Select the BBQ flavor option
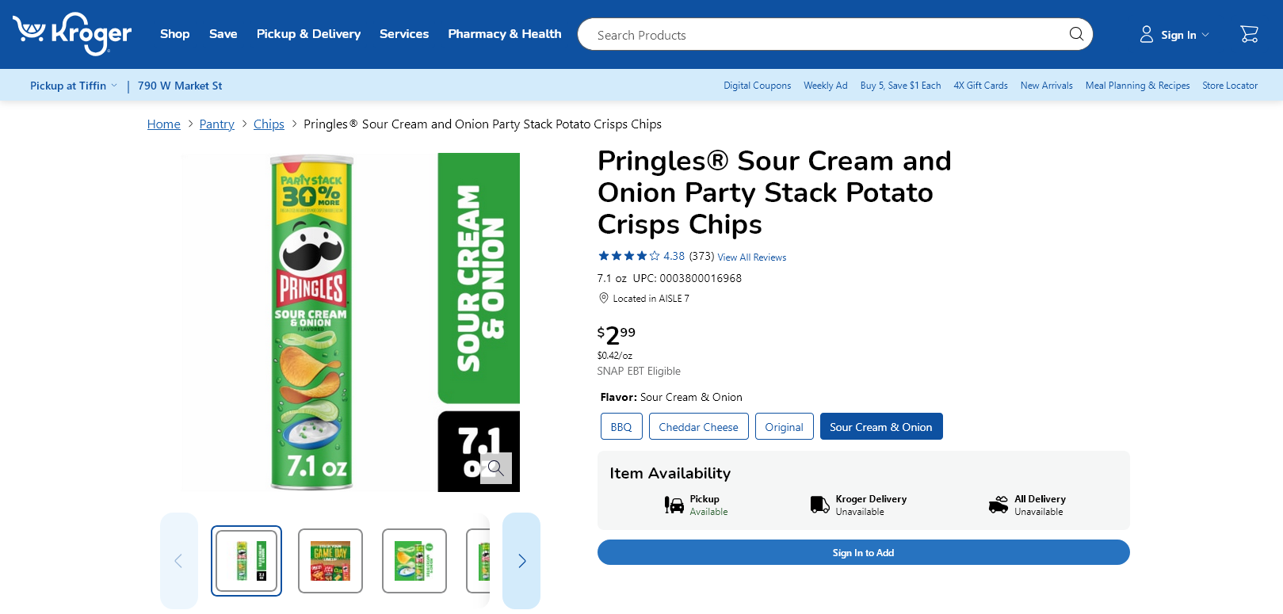This screenshot has height=614, width=1283. pyautogui.click(x=621, y=426)
